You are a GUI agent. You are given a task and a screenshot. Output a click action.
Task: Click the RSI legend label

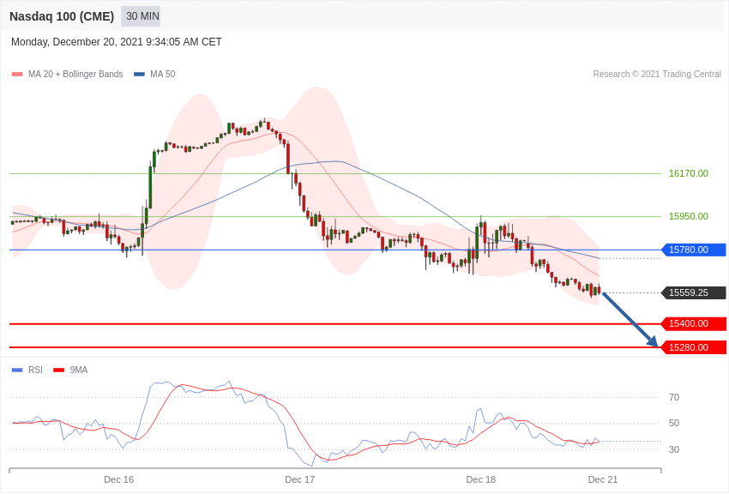[35, 370]
